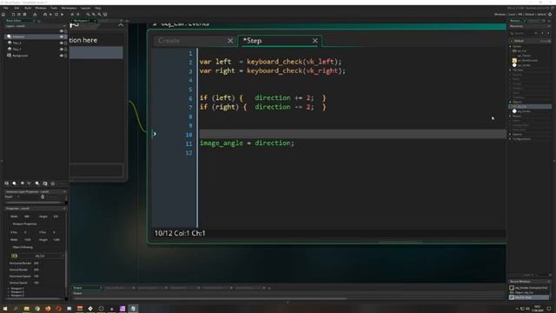
Task: Open the File menu
Action: [6, 8]
